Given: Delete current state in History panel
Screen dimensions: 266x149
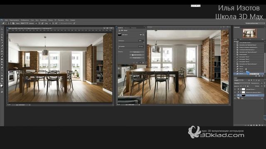Looking at the screenshot, I should [x=262, y=76].
